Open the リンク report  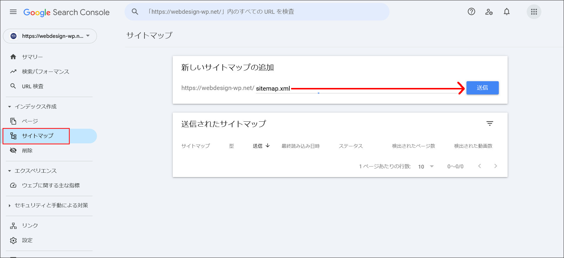(30, 225)
